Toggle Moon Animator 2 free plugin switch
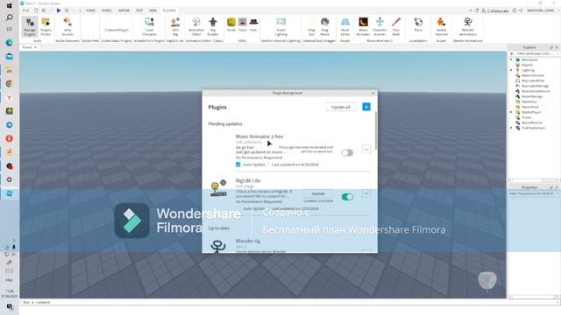 pyautogui.click(x=347, y=153)
